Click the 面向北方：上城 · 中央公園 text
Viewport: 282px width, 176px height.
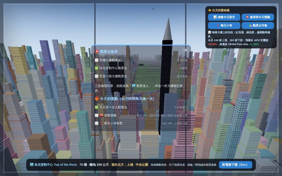pos(130,164)
